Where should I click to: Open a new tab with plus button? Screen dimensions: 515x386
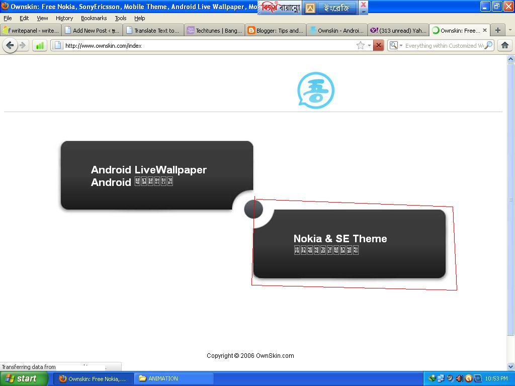tap(497, 30)
